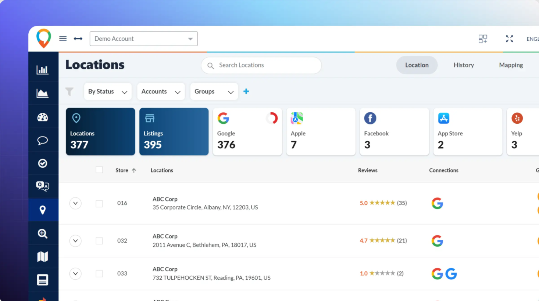Screen dimensions: 539x301
Task: Check the box for store 016
Action: [x=99, y=203]
